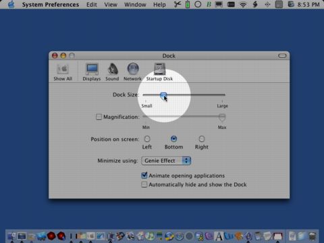Click the Wi-Fi status icon in menu bar

coord(243,5)
